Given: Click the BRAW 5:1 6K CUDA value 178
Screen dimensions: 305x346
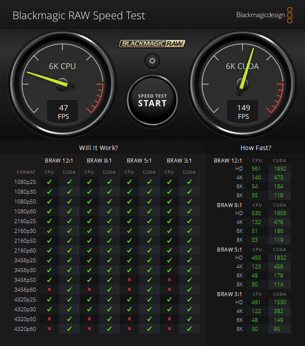Looking at the screenshot, I should pyautogui.click(x=278, y=275).
